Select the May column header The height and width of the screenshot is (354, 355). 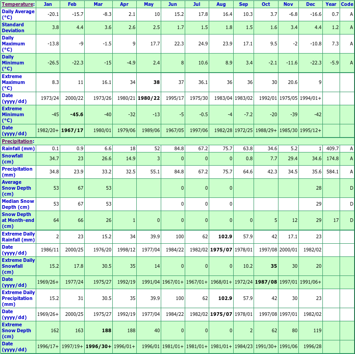(149, 5)
